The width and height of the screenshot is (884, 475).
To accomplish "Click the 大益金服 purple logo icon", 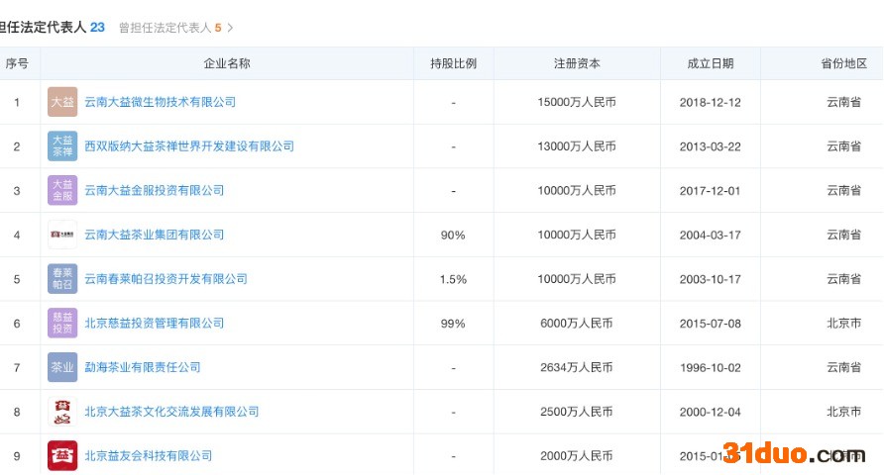I will [x=62, y=190].
